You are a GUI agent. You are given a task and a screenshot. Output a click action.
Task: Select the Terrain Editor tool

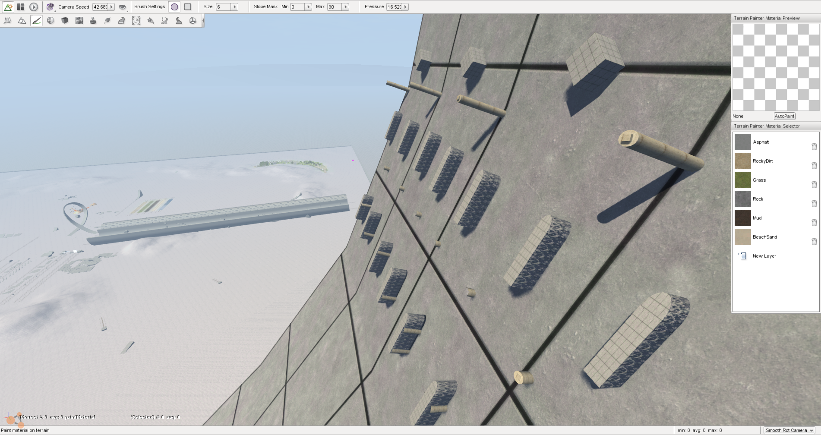pyautogui.click(x=22, y=20)
